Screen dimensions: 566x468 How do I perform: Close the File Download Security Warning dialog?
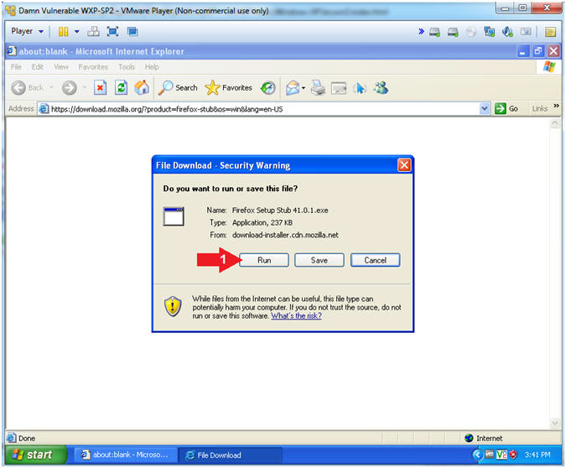tap(404, 165)
